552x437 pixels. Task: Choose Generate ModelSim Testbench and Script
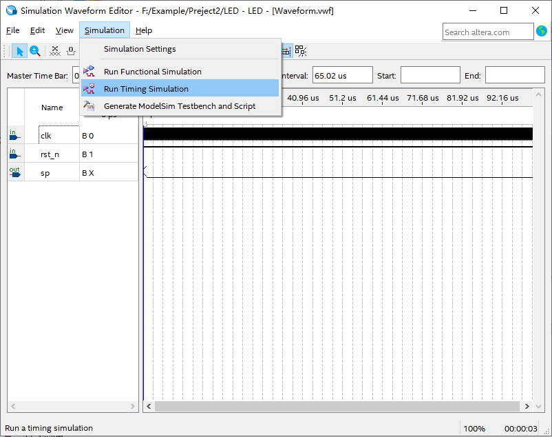pos(180,105)
